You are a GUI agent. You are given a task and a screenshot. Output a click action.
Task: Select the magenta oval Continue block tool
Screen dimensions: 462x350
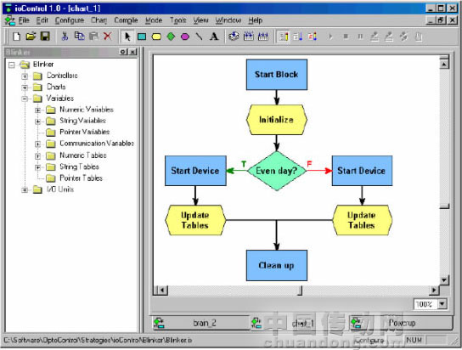[185, 37]
